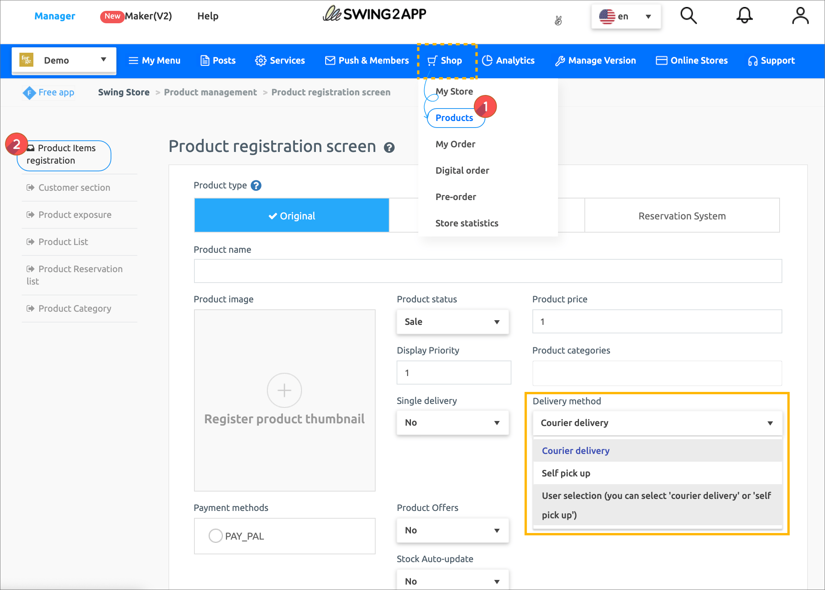This screenshot has width=825, height=590.
Task: Select the Original product type
Action: pos(291,216)
